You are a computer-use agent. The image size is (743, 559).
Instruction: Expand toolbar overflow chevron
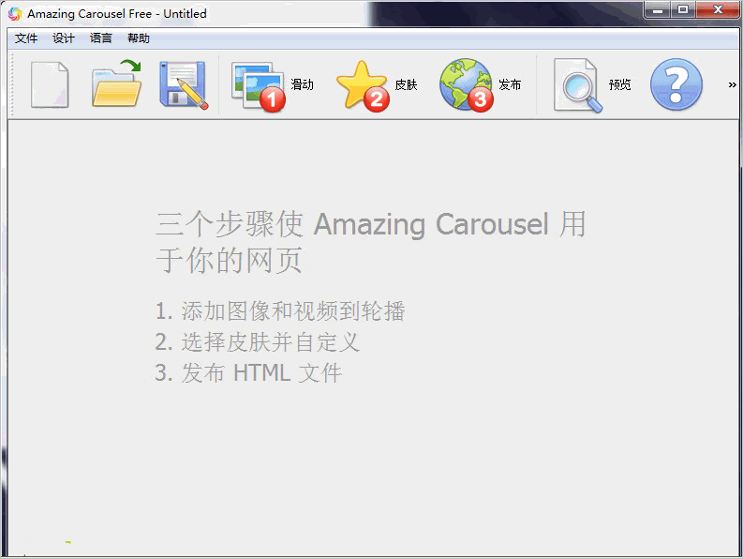click(x=732, y=85)
